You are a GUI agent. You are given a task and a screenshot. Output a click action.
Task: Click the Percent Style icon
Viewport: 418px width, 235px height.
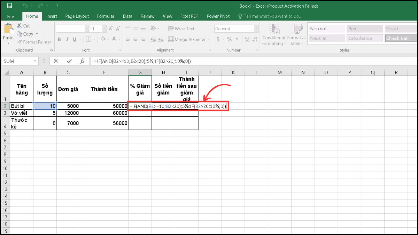(x=229, y=39)
